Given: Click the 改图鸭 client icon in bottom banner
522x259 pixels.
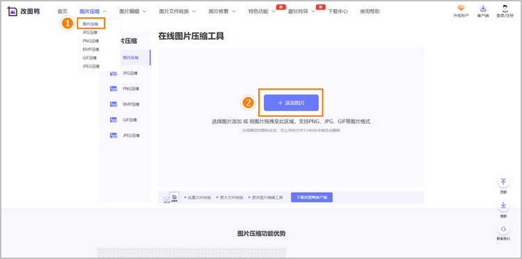Looking at the screenshot, I should point(175,197).
